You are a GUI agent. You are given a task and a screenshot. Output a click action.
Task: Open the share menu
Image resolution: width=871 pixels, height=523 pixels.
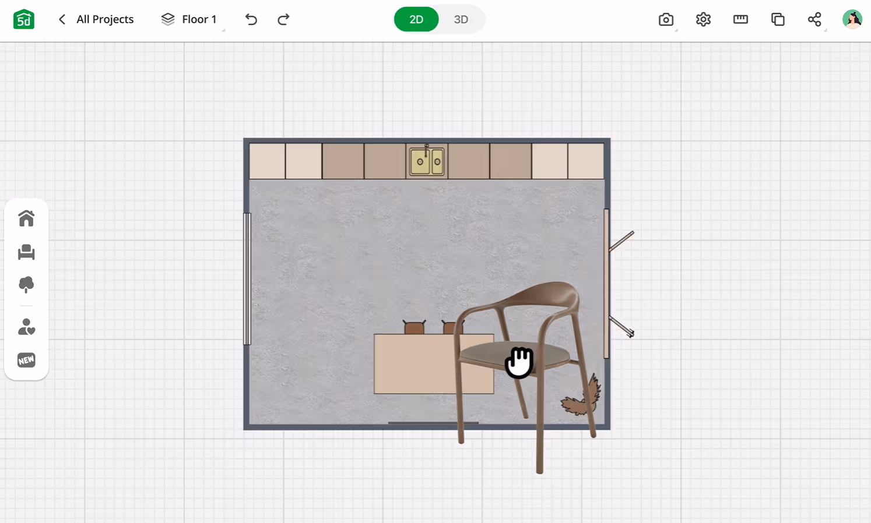coord(814,19)
